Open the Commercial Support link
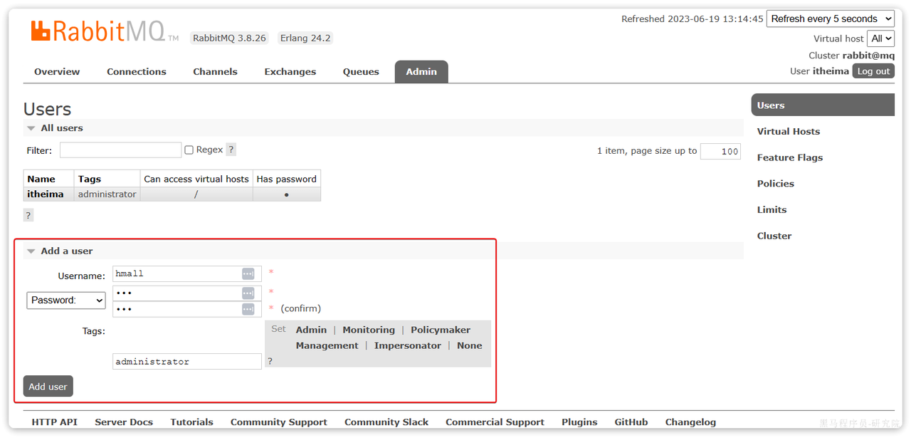 [x=495, y=422]
